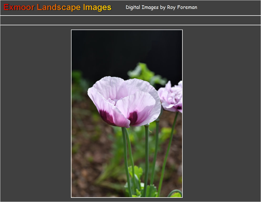Click the Exmoor Landscape Images site title
The image size is (261, 202).
pos(57,7)
